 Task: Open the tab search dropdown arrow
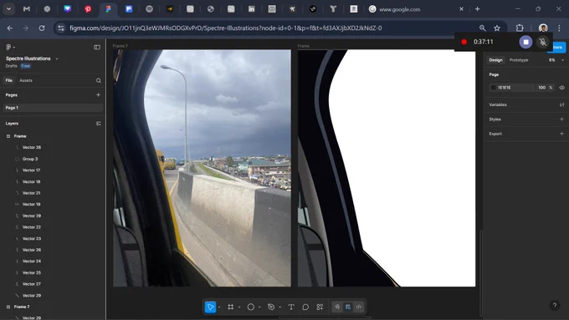[8, 9]
